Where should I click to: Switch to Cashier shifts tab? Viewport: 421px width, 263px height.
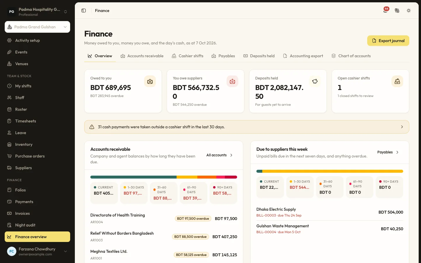pos(187,56)
